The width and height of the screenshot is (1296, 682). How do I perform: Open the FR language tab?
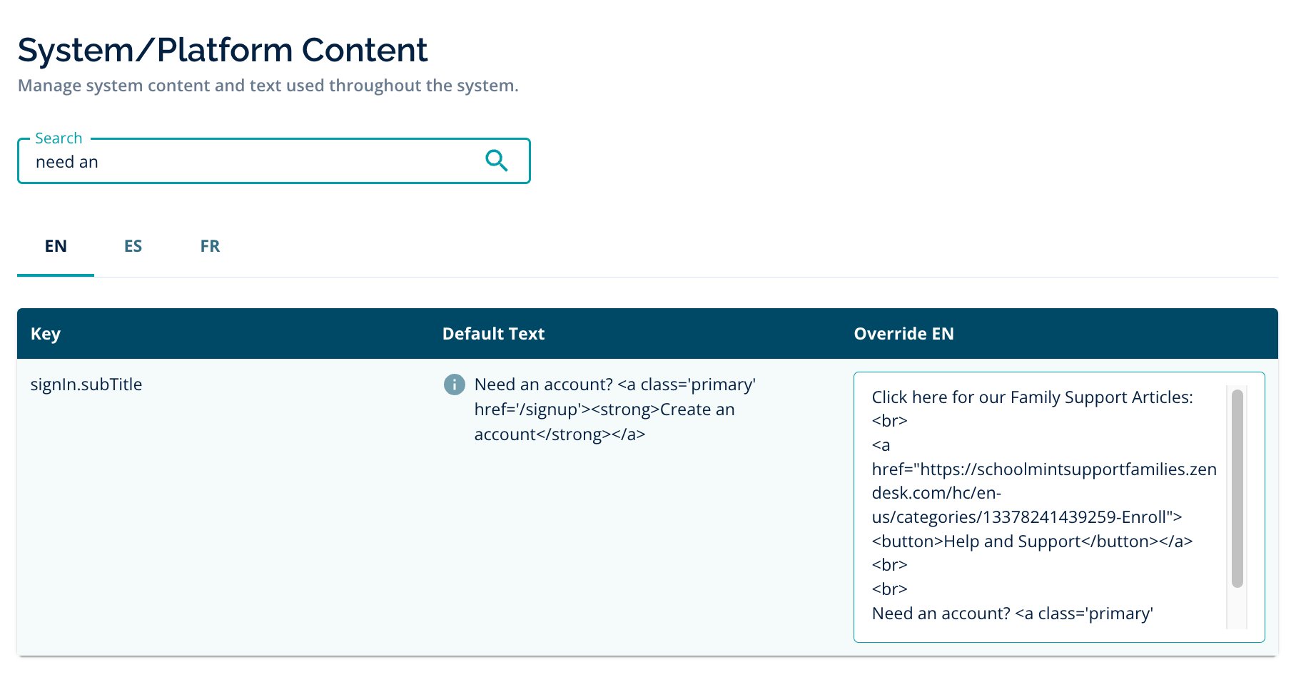210,246
